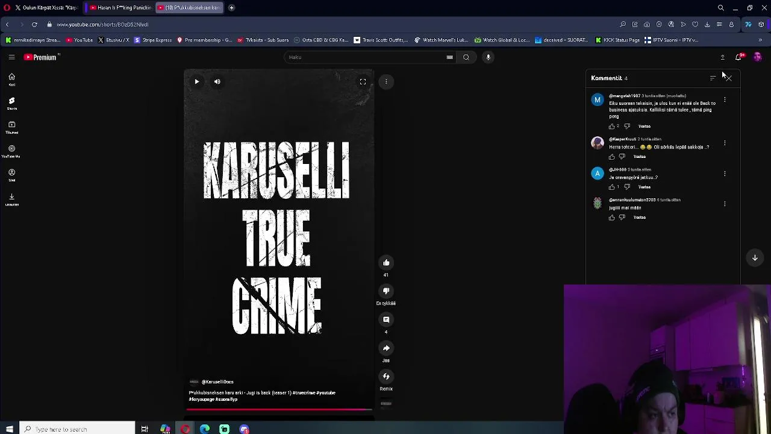Go to YouTube Premium home logo
This screenshot has width=771, height=434.
tap(40, 57)
